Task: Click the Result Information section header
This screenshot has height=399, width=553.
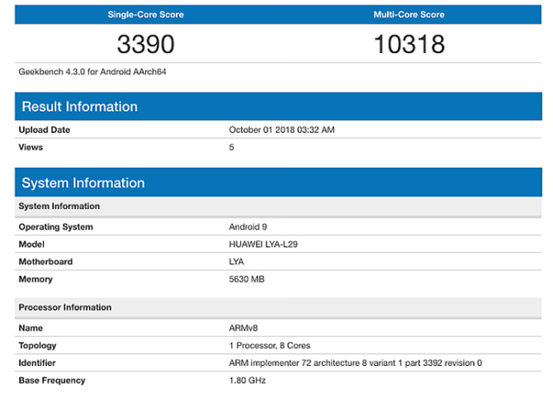Action: (x=79, y=107)
